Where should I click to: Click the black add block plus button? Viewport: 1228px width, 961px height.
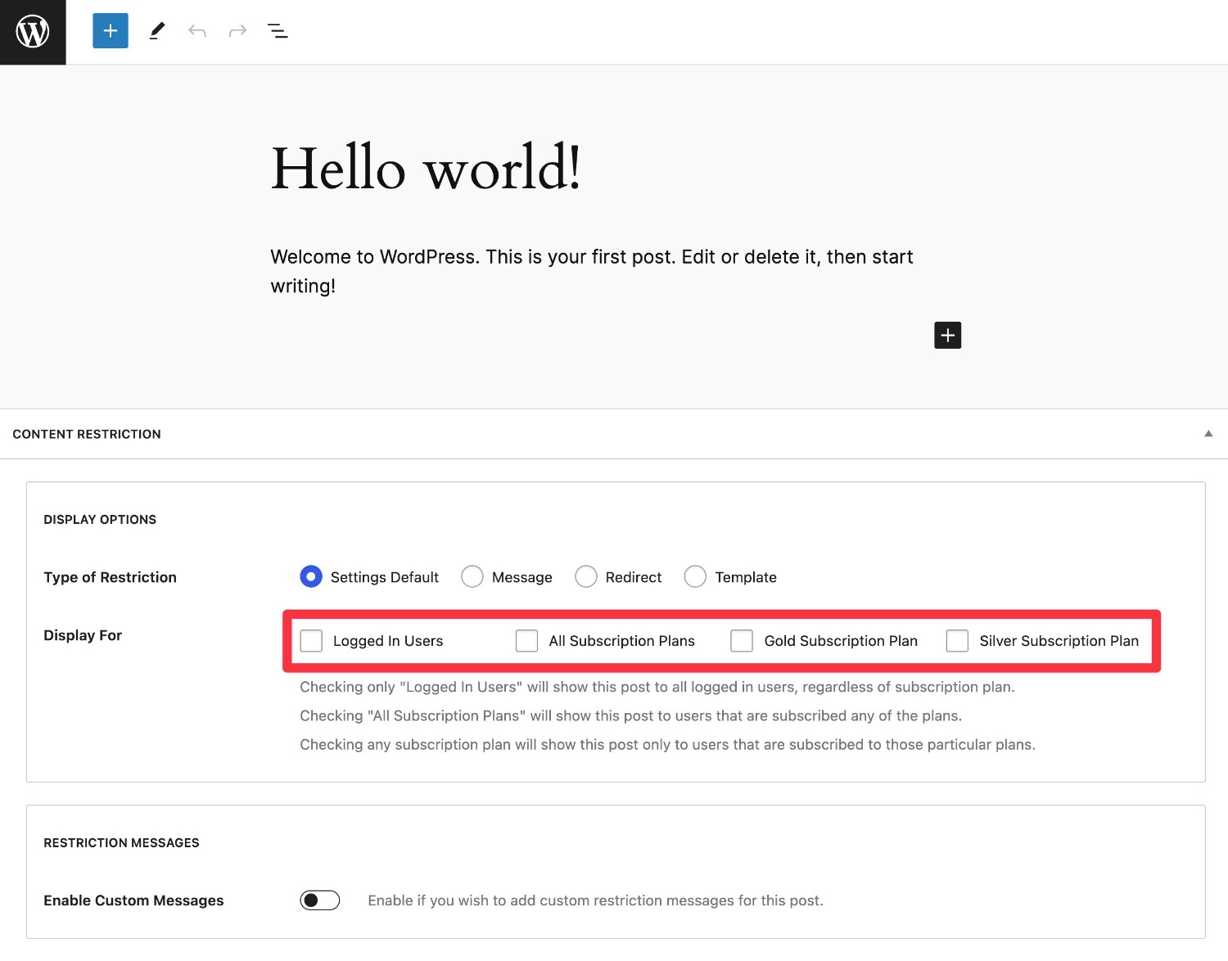947,335
